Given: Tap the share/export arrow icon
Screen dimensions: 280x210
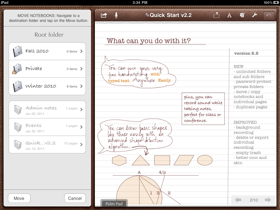Looking at the screenshot, I should (104, 15).
